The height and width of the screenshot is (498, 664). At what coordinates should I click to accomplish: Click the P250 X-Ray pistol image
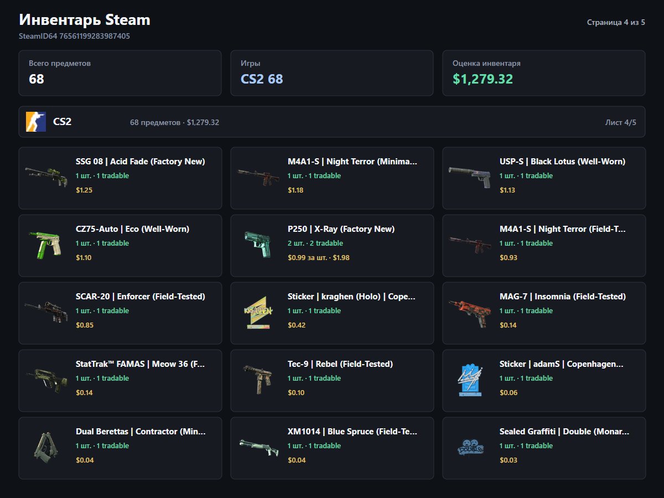258,243
